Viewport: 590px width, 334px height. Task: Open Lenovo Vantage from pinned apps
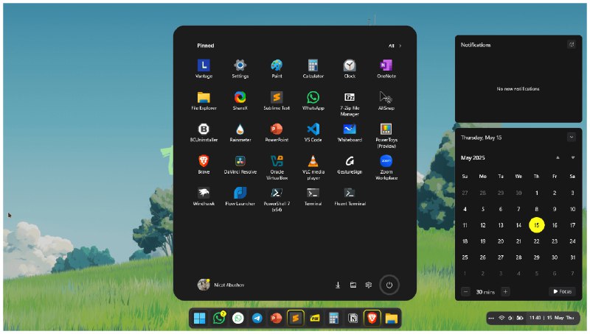click(x=204, y=68)
